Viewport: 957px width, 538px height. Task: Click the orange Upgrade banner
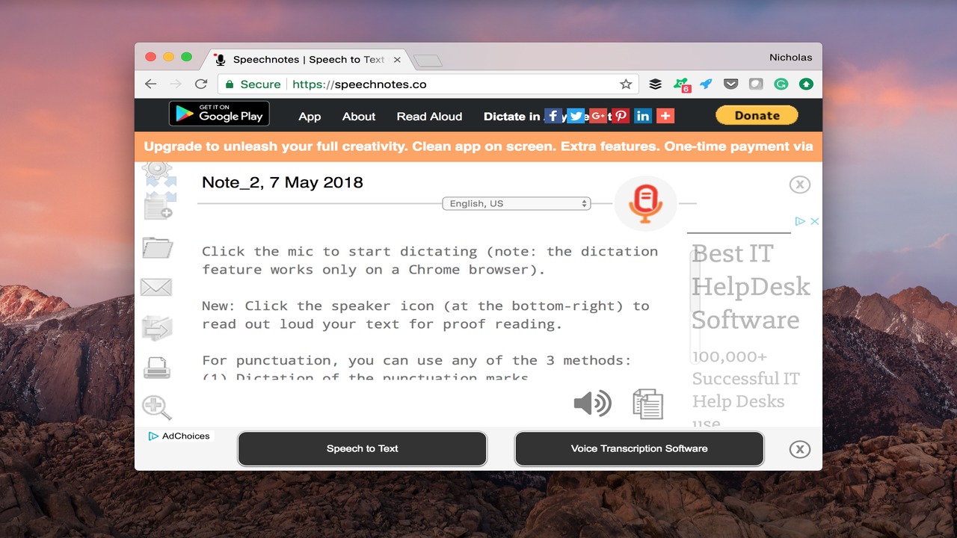(x=478, y=146)
